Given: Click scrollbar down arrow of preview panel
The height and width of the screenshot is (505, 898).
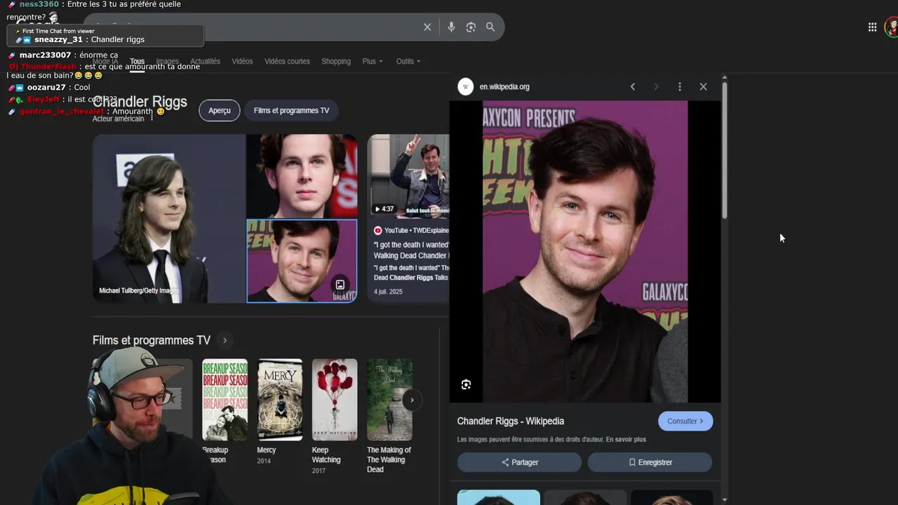Looking at the screenshot, I should [x=724, y=499].
